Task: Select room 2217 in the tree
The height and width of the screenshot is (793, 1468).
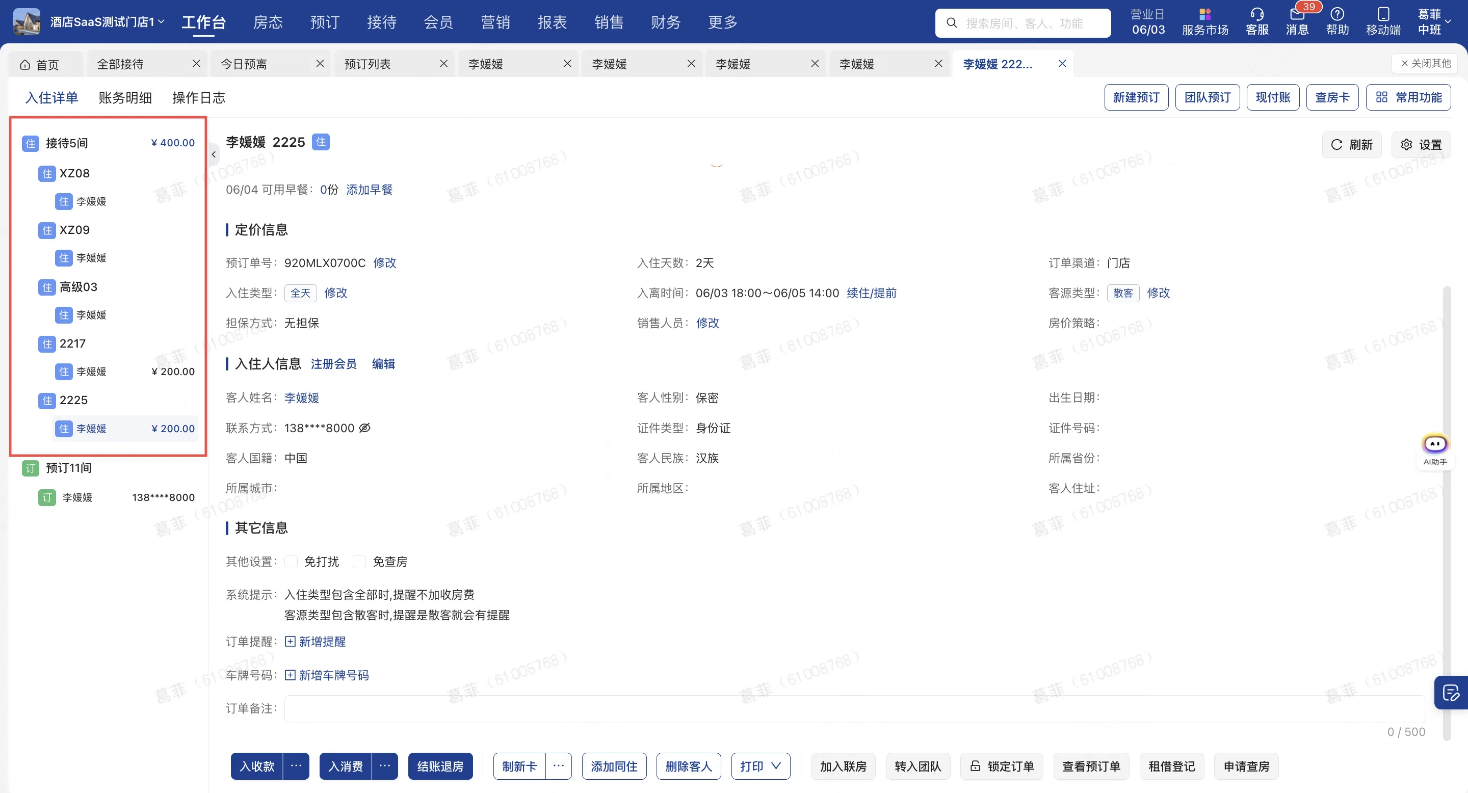Action: [72, 343]
